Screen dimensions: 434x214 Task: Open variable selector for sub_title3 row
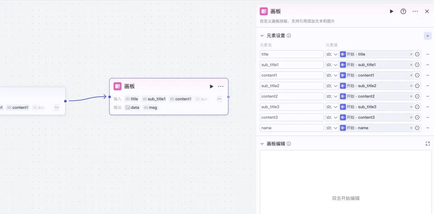(x=417, y=107)
